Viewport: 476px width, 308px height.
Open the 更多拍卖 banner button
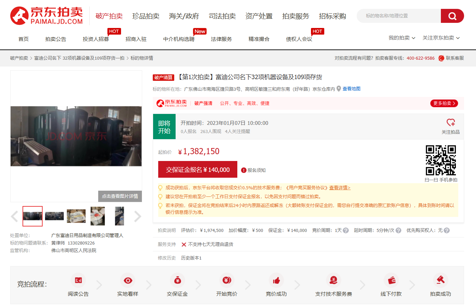click(444, 103)
